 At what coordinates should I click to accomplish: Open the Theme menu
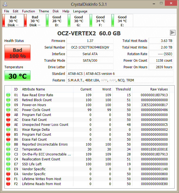[x=44, y=11]
